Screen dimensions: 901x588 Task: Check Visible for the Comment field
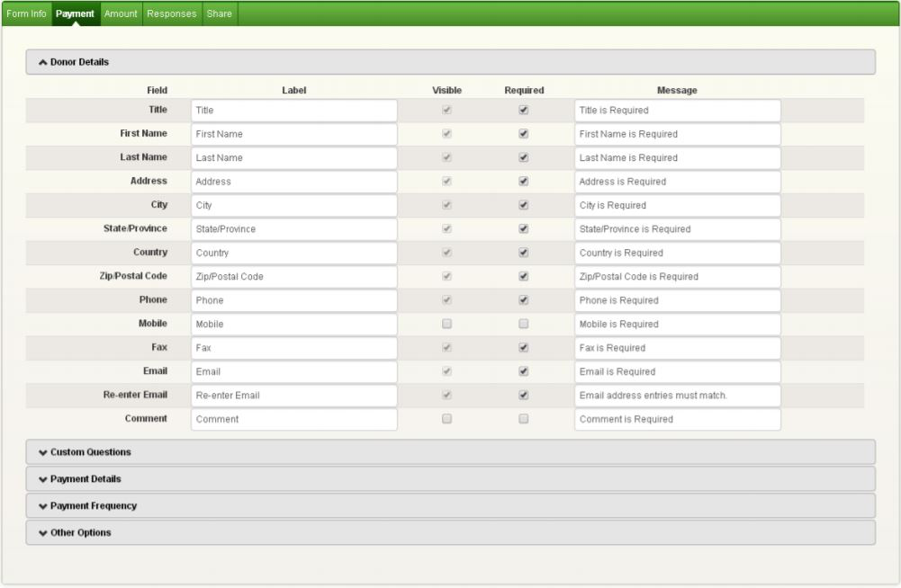446,419
